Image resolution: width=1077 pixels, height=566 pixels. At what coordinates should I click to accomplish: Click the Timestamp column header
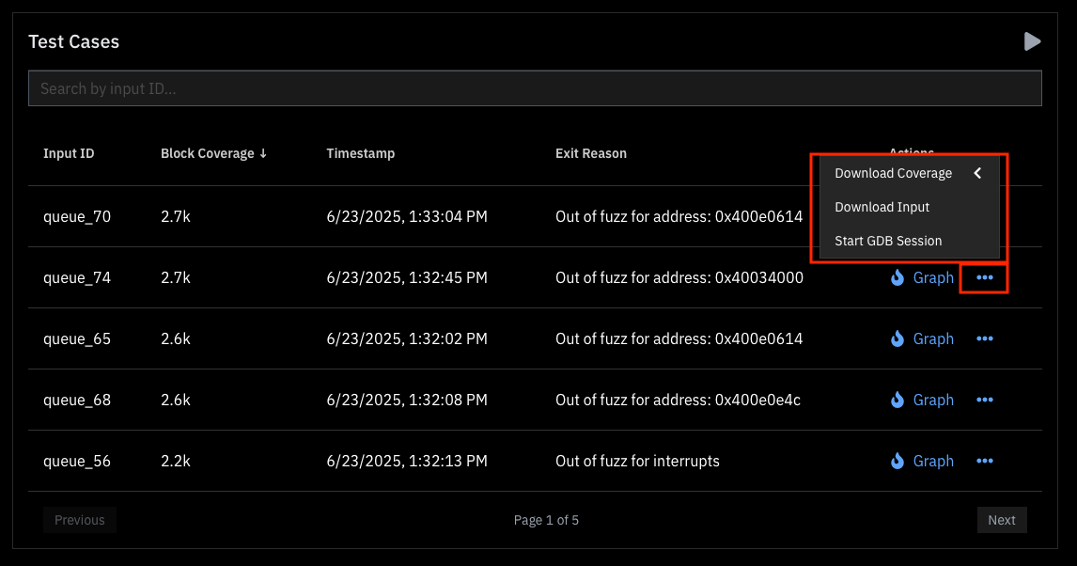coord(361,153)
